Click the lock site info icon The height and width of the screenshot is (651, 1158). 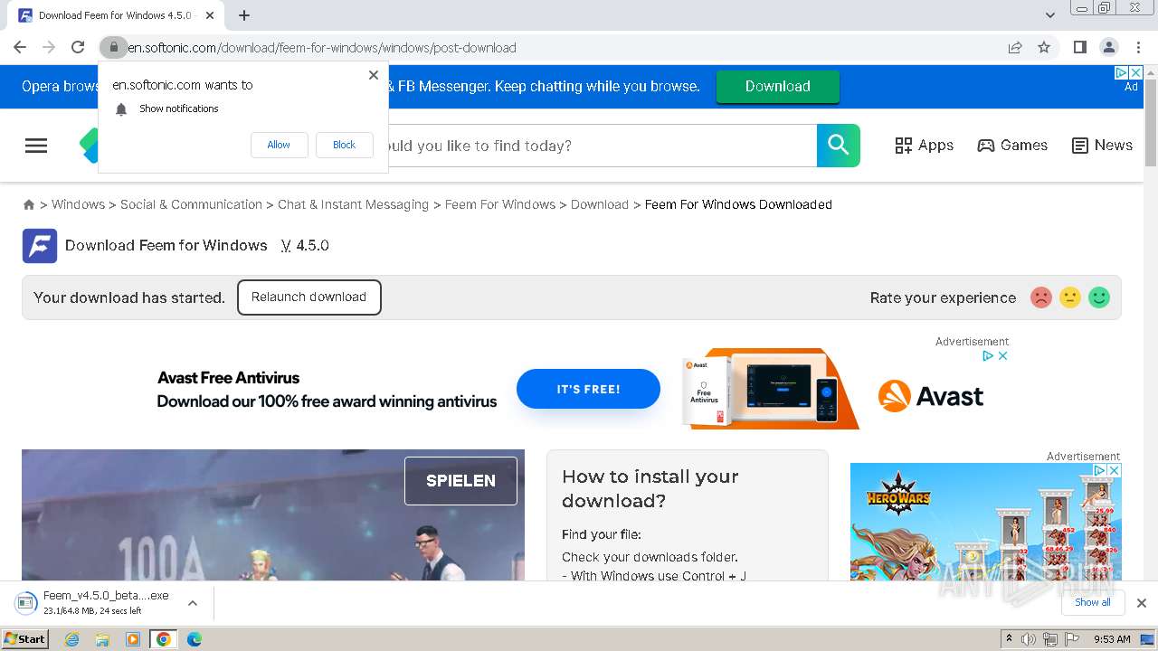click(x=113, y=47)
